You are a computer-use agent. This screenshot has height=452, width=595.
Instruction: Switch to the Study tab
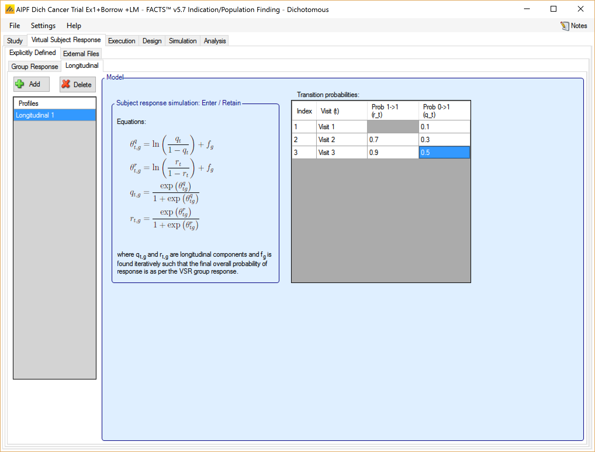tap(15, 41)
